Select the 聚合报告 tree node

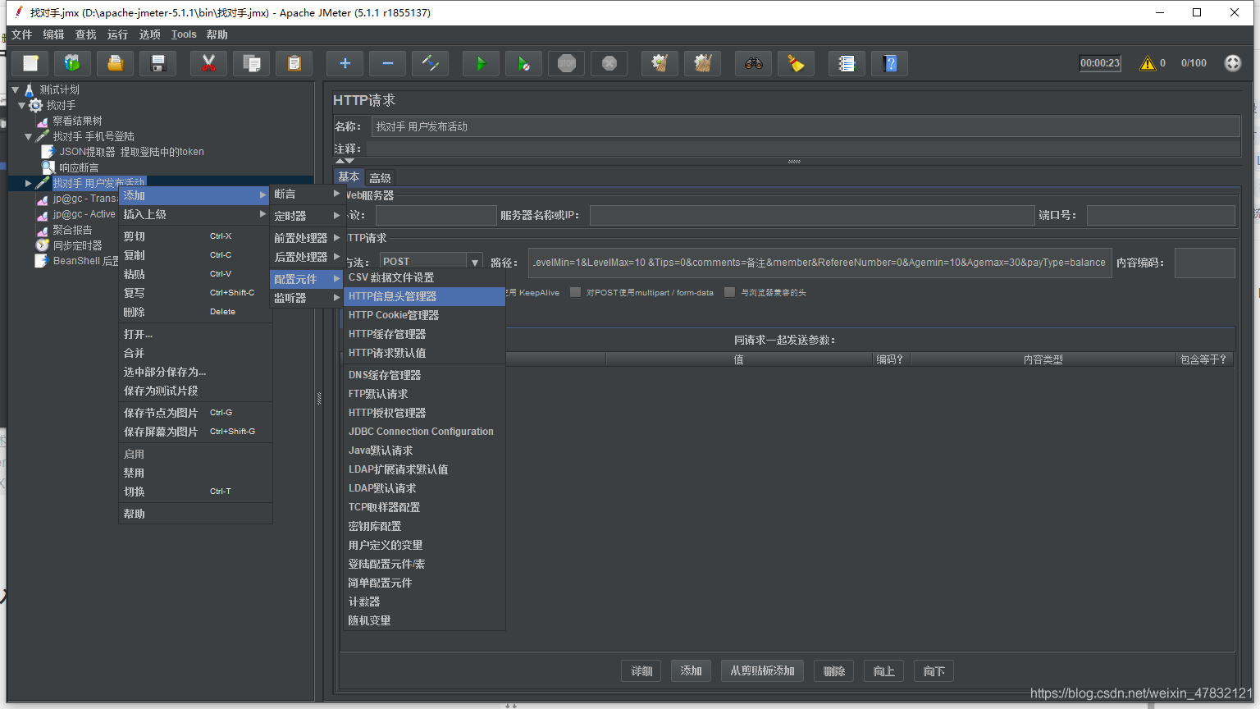[72, 230]
